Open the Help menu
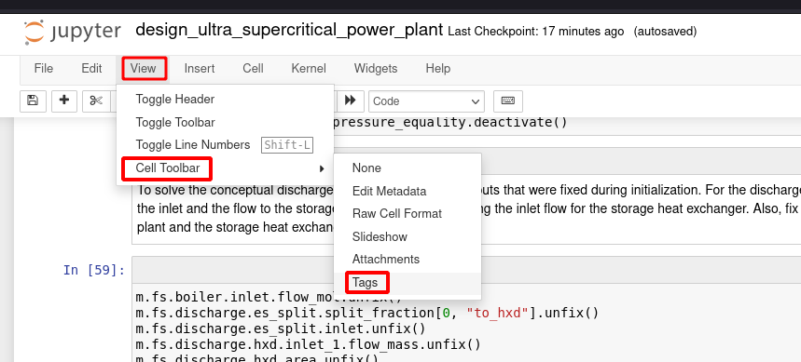This screenshot has height=362, width=801. 437,68
